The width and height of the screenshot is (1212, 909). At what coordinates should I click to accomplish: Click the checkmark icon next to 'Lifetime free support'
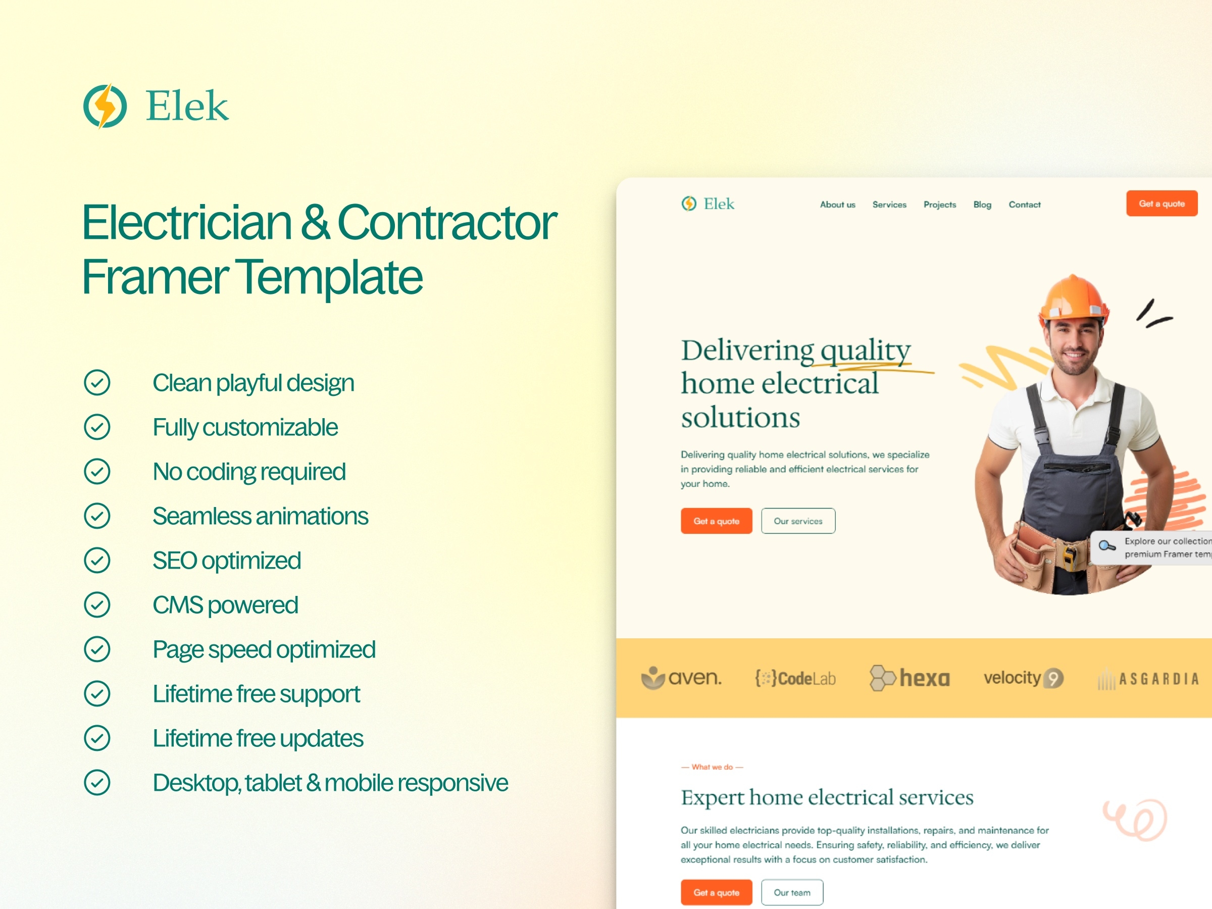[95, 692]
